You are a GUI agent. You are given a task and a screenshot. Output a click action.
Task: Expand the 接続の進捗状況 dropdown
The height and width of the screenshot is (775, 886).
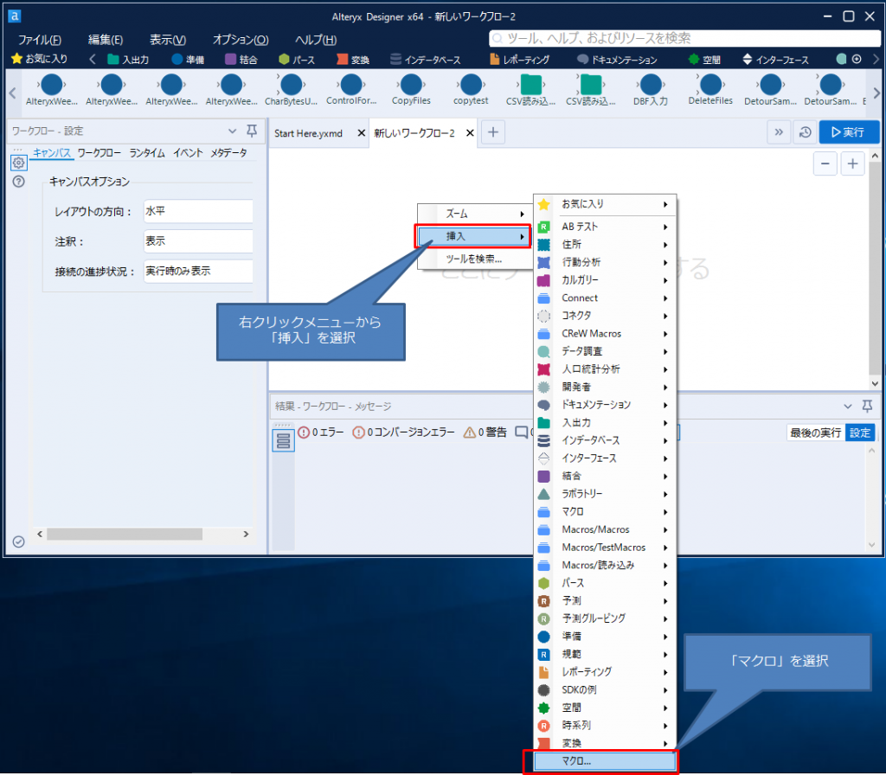pos(198,272)
